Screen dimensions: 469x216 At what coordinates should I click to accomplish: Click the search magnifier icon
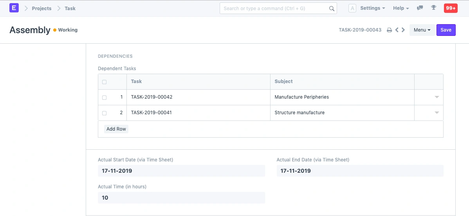tap(331, 9)
